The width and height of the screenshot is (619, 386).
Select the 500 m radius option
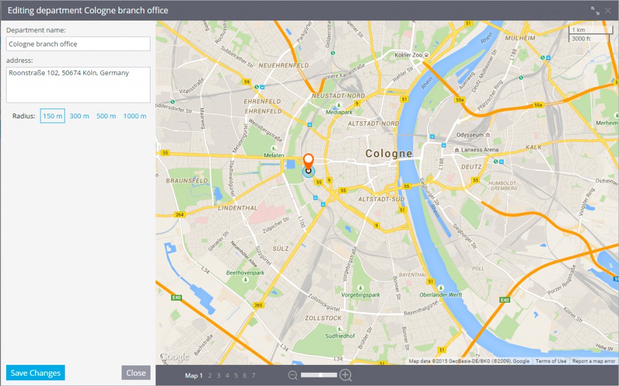pos(106,116)
